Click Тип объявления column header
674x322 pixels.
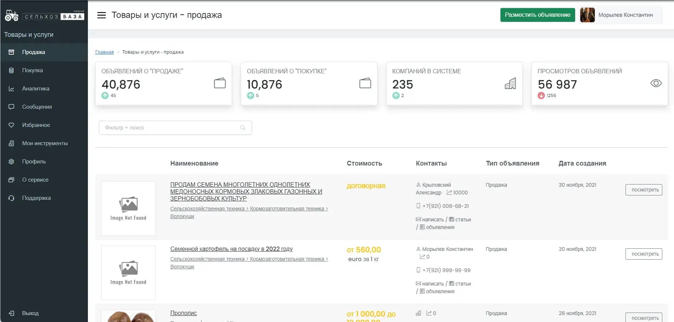click(512, 163)
